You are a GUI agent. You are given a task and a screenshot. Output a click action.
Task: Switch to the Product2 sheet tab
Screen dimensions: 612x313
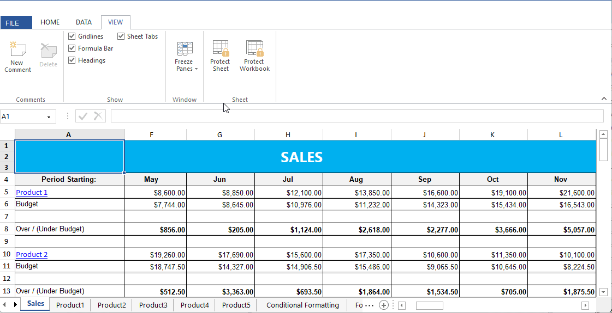(x=111, y=305)
